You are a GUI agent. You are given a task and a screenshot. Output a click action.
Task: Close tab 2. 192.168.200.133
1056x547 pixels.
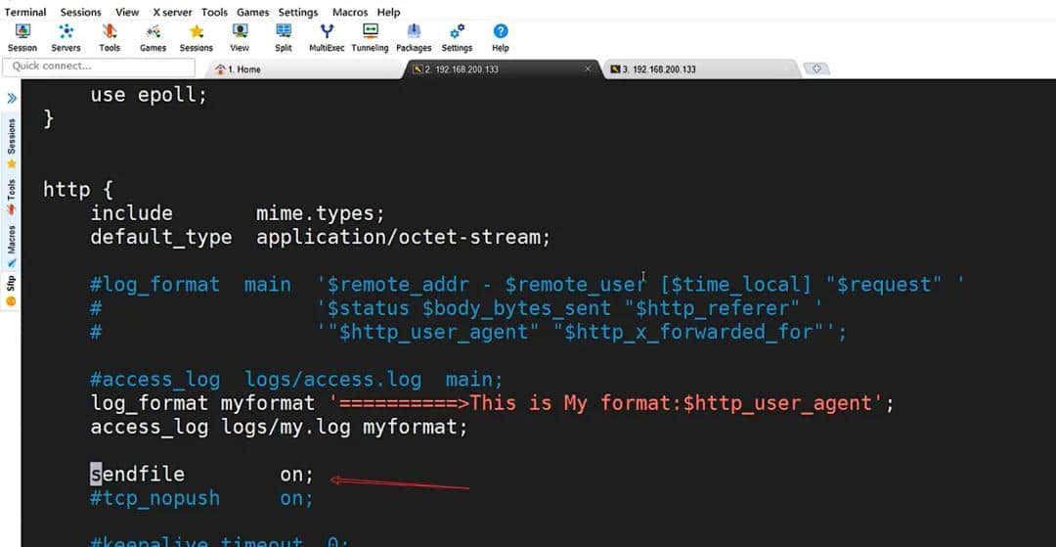tap(588, 68)
